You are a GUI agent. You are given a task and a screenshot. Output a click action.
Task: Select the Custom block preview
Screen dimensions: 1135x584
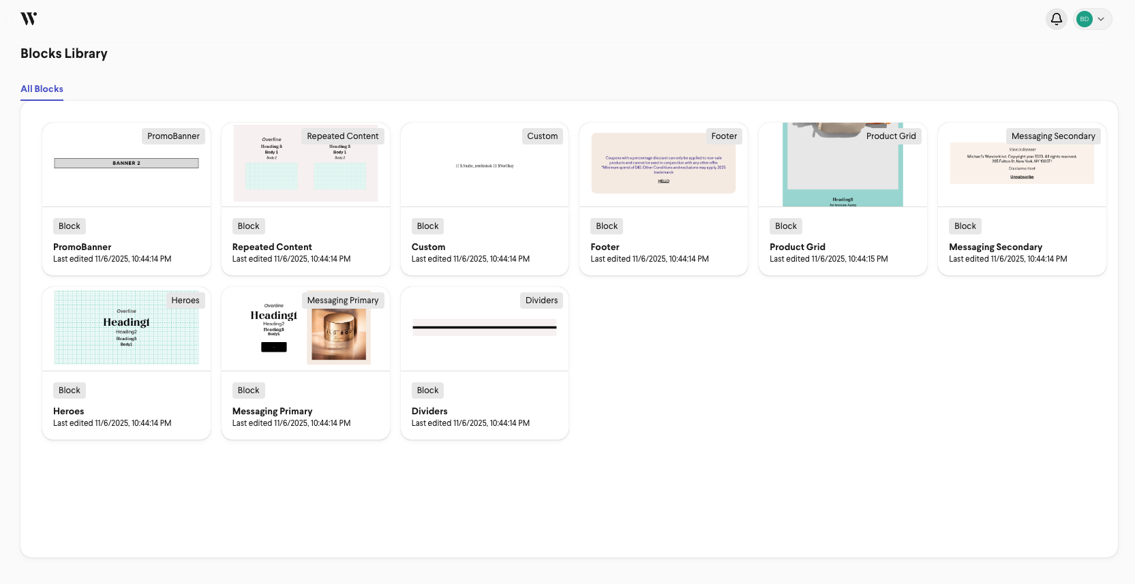485,165
